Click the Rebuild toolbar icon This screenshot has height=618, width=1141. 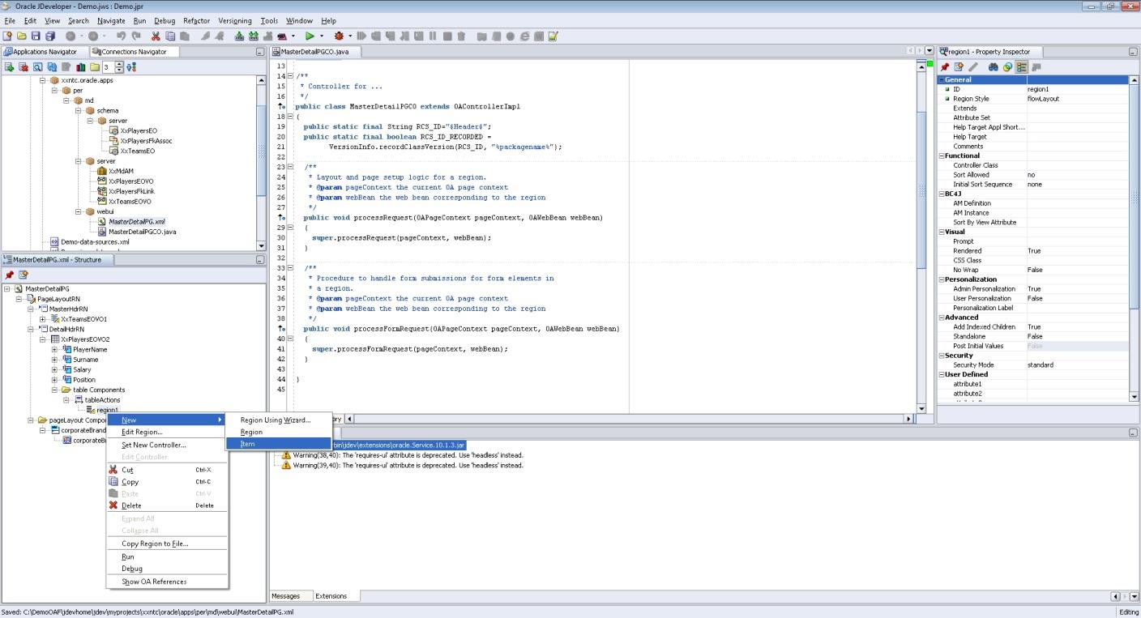tap(254, 36)
